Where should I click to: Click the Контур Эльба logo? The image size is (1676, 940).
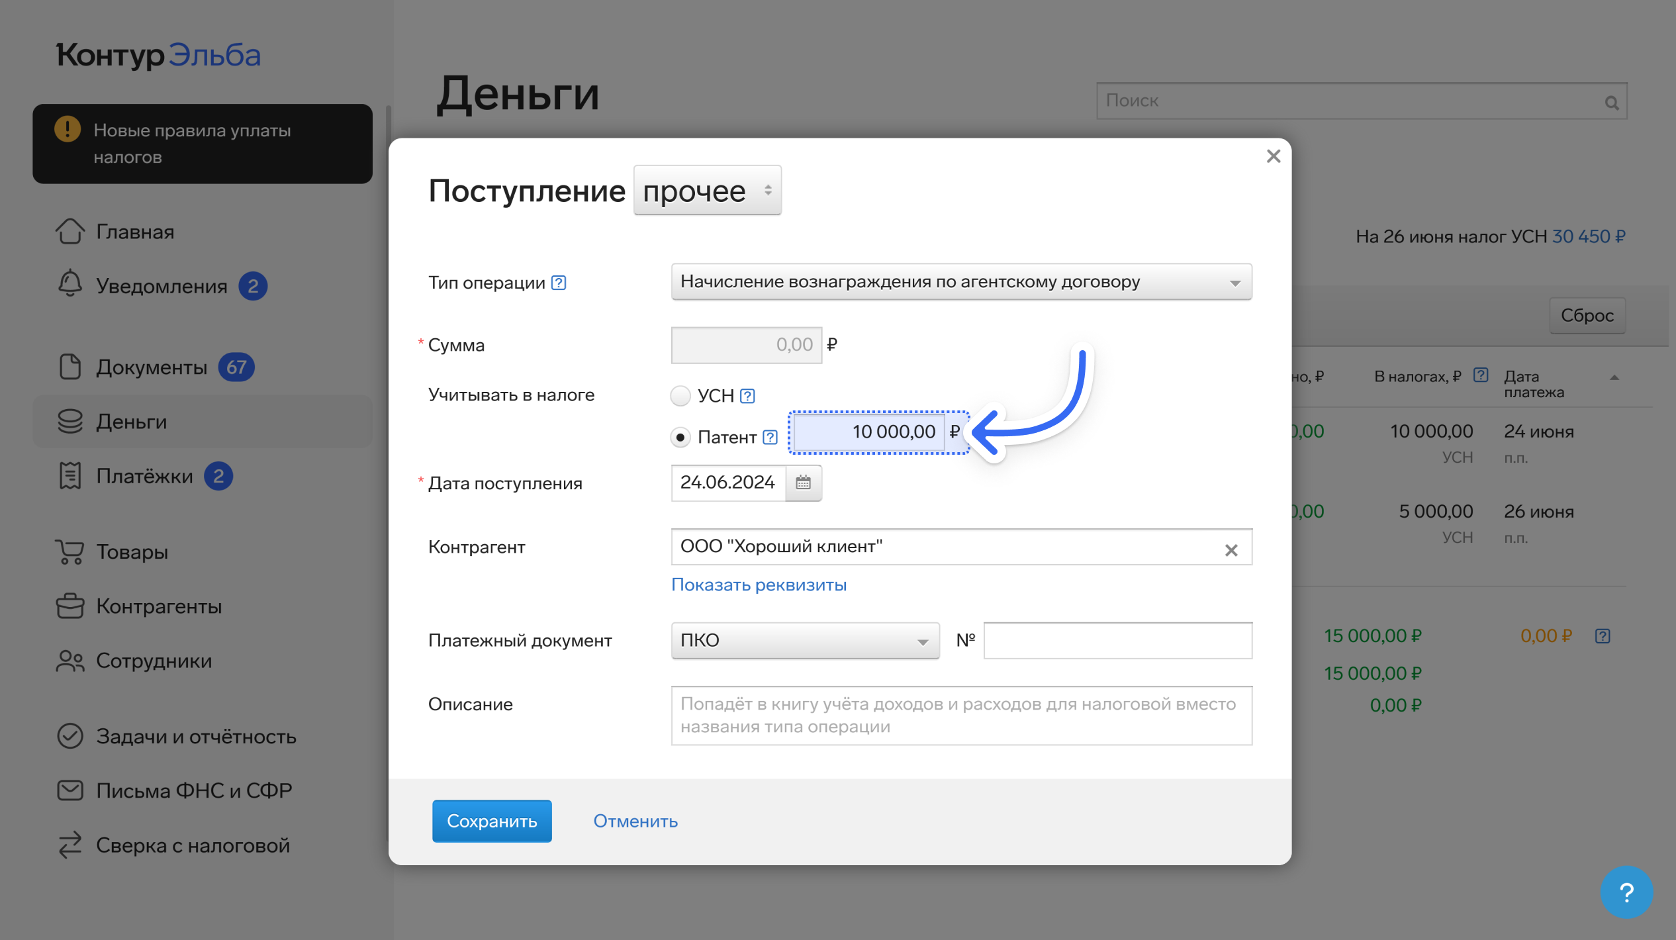[158, 55]
